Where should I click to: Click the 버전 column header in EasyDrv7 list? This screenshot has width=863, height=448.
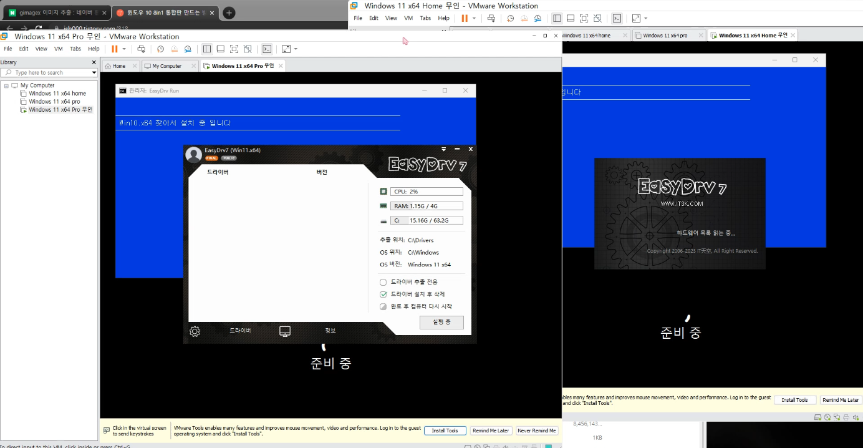(x=322, y=172)
